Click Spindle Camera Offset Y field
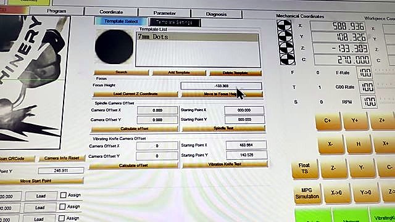This screenshot has height=222, width=395. [157, 120]
